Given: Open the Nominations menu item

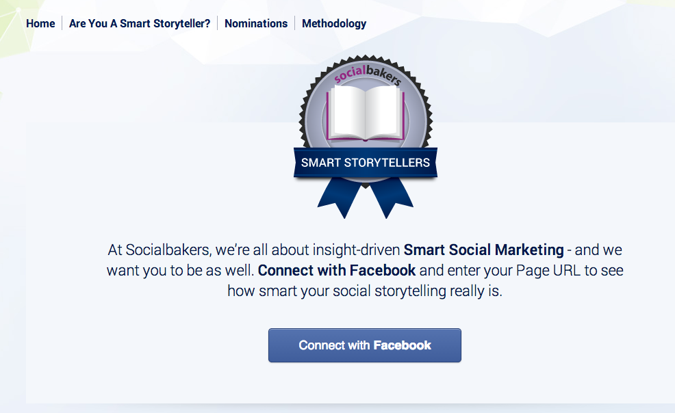Looking at the screenshot, I should tap(256, 23).
